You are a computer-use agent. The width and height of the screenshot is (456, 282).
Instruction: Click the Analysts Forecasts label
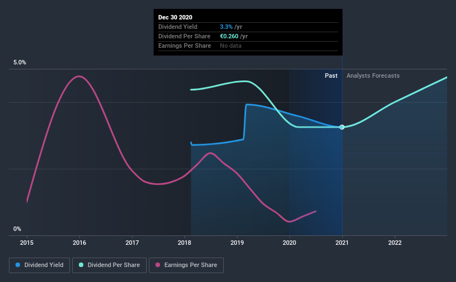373,75
